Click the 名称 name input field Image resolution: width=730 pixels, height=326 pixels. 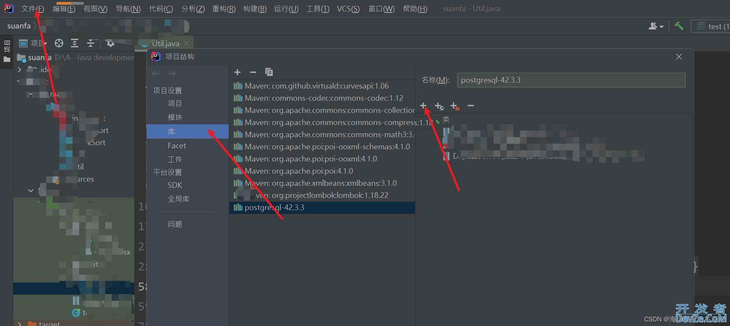click(x=571, y=80)
